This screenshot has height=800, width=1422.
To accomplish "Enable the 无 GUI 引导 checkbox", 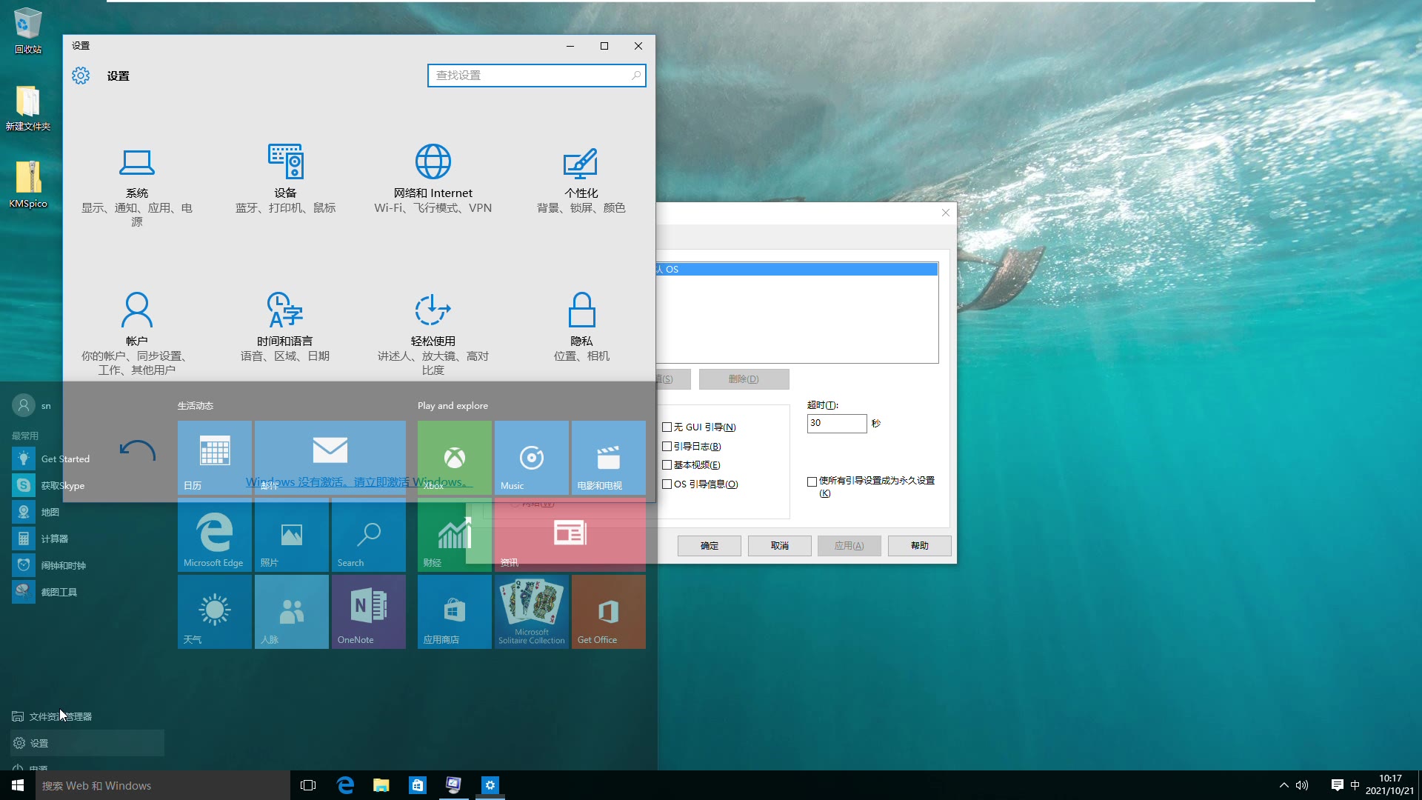I will [667, 427].
